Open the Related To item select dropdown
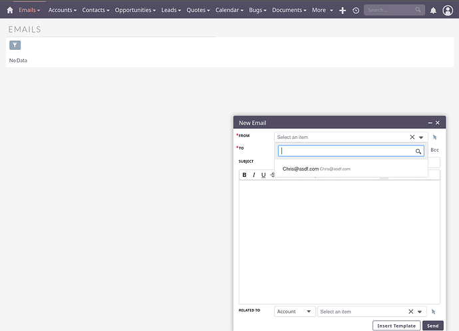The image size is (459, 331). pyautogui.click(x=420, y=311)
